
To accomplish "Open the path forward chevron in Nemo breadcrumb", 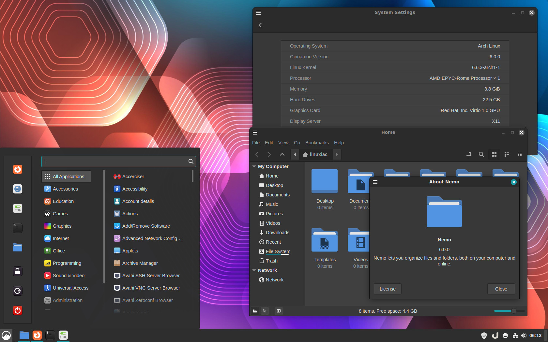I will click(x=337, y=154).
